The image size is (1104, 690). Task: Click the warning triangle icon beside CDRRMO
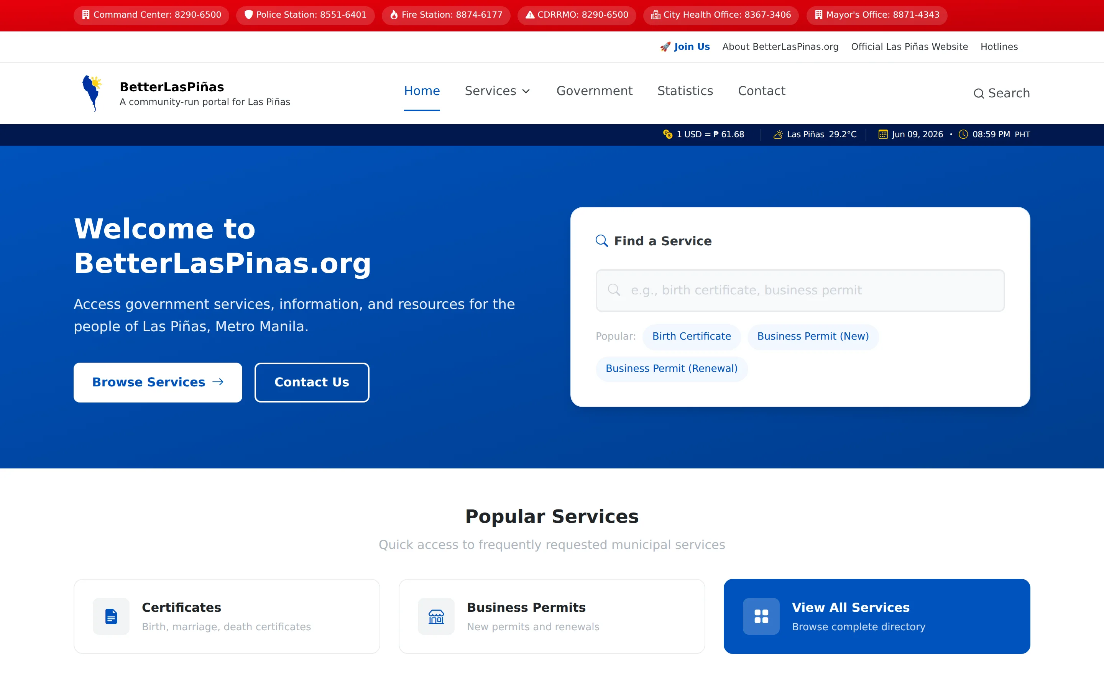(x=530, y=15)
